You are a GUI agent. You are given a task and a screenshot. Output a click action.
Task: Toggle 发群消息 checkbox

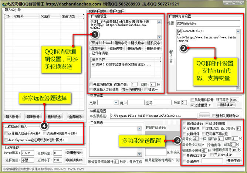click(x=185, y=128)
